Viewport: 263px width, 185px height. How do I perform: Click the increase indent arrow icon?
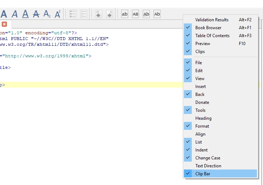(x=109, y=14)
